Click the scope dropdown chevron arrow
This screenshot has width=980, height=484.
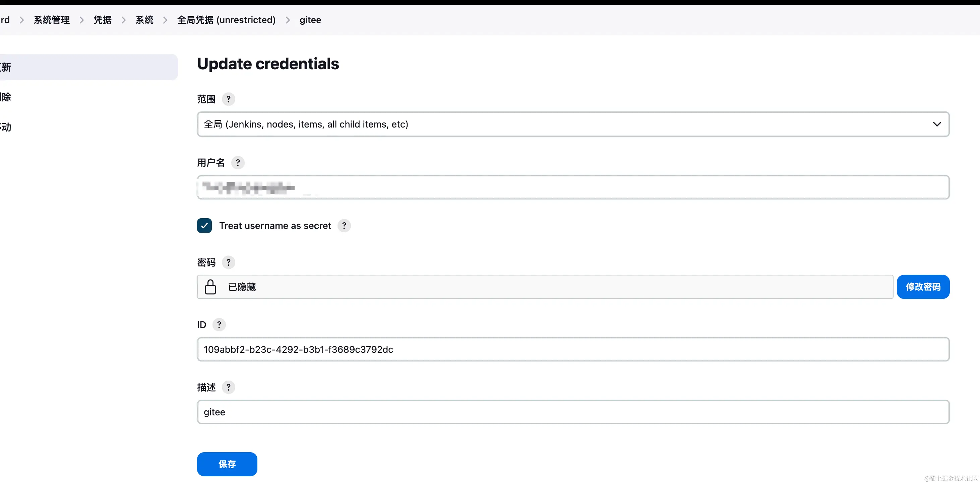coord(937,124)
